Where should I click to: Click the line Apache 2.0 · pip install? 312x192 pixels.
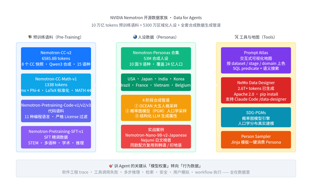coord(256,94)
